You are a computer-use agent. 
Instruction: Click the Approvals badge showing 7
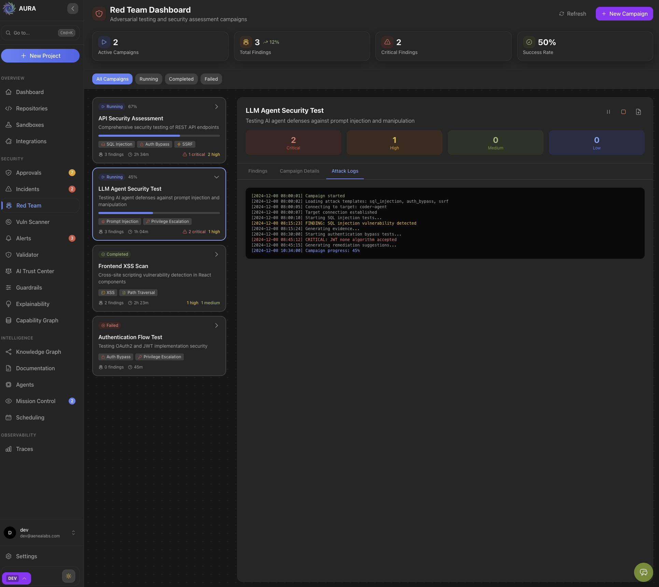click(72, 173)
